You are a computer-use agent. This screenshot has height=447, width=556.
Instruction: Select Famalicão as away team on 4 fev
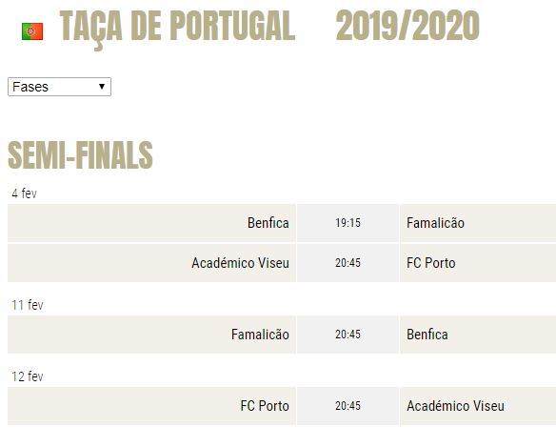pyautogui.click(x=435, y=223)
